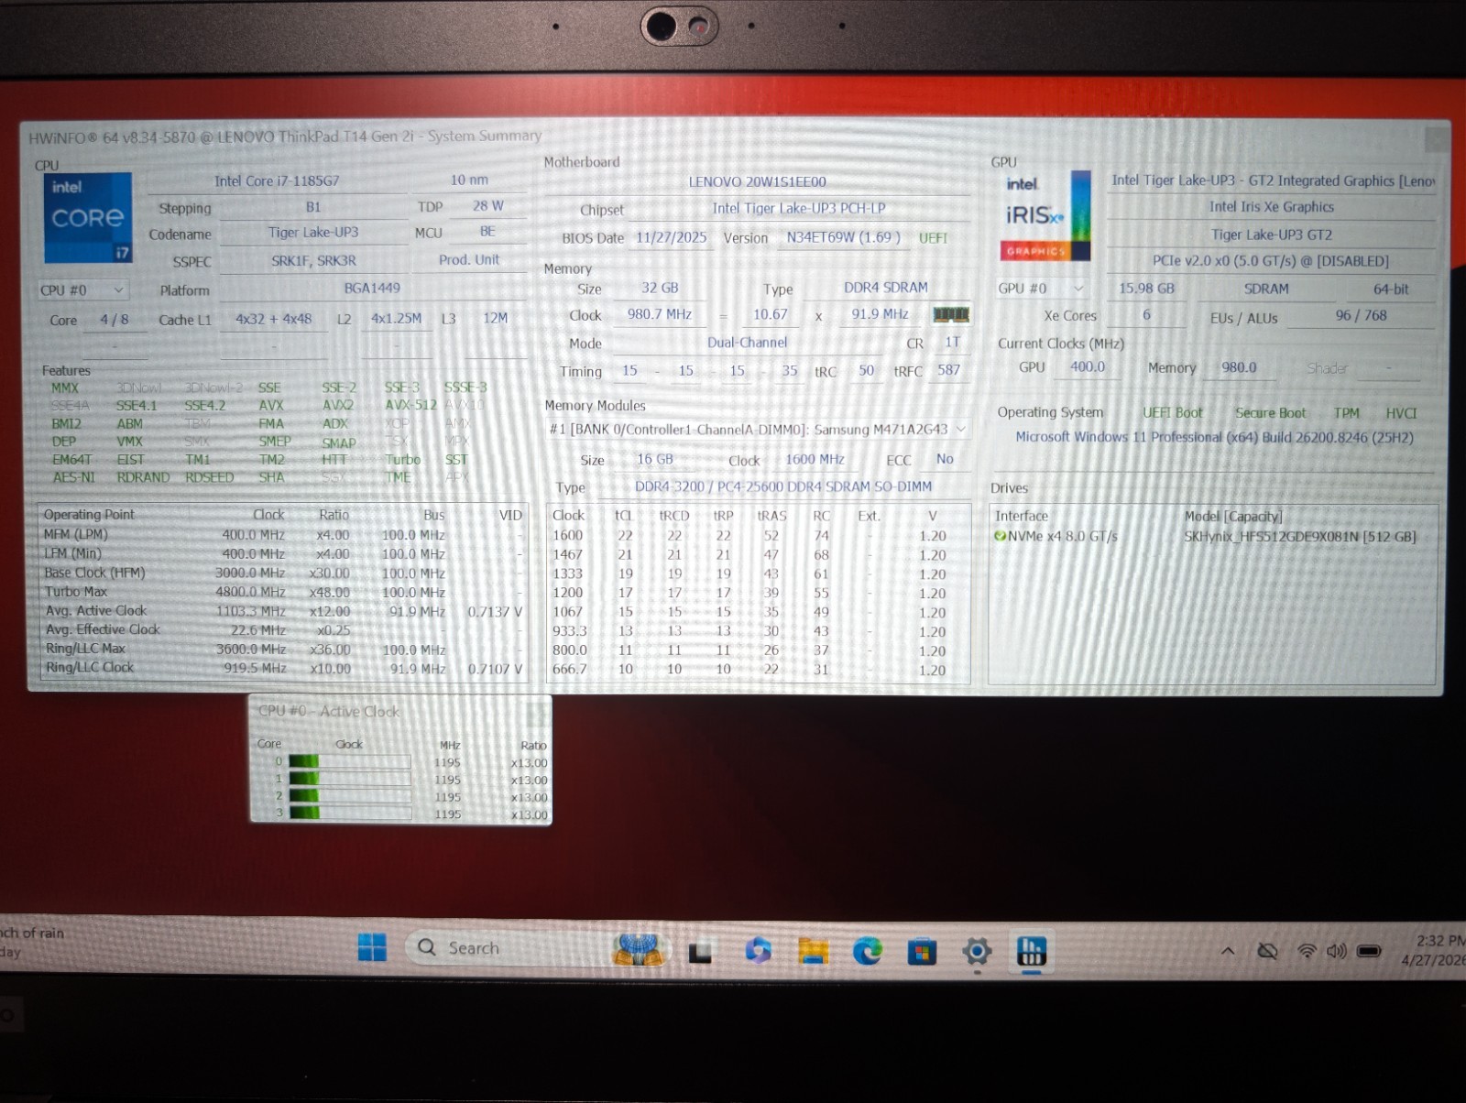Viewport: 1466px width, 1103px height.
Task: Open the Windows Start menu
Action: tap(372, 948)
